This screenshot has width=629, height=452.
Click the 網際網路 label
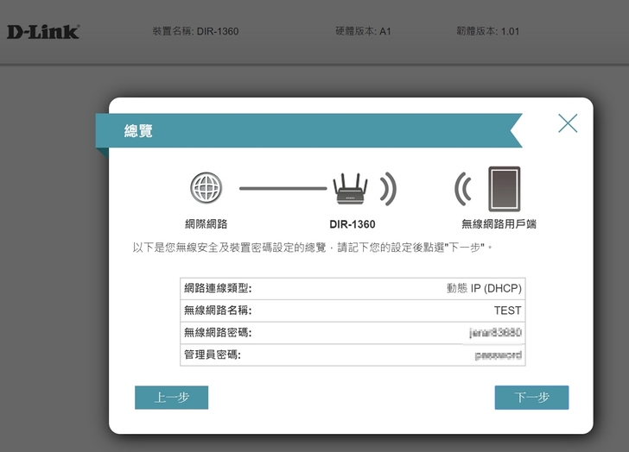[206, 223]
